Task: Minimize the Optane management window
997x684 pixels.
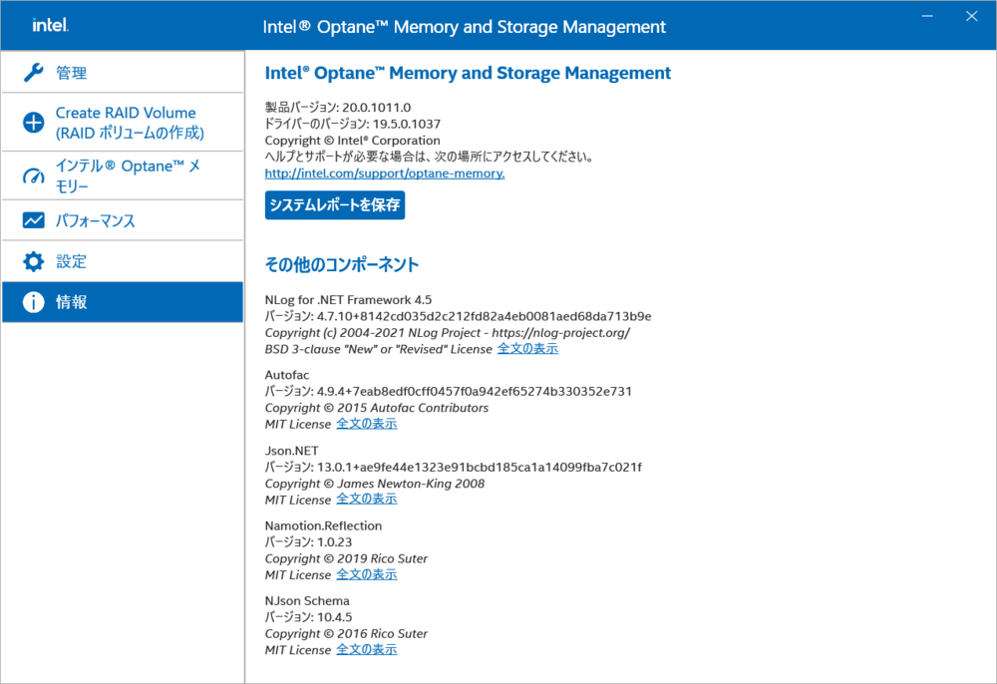Action: 927,16
